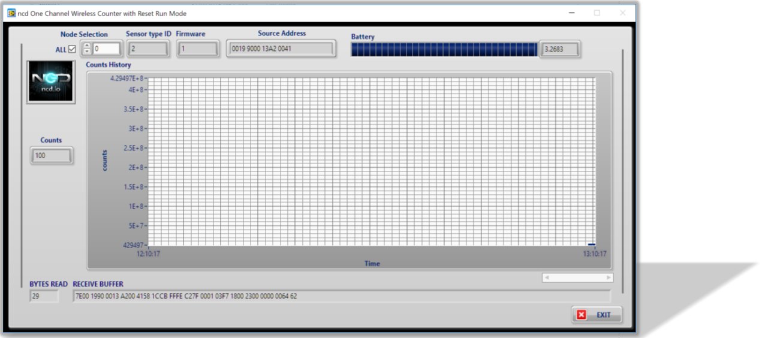Click the NCD ncd.io logo image
This screenshot has width=762, height=338.
pos(51,82)
